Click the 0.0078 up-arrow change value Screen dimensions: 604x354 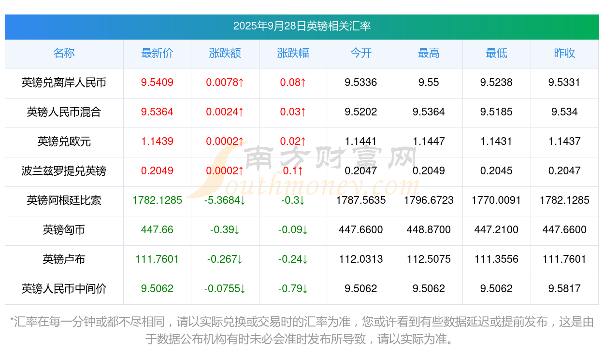pos(225,83)
